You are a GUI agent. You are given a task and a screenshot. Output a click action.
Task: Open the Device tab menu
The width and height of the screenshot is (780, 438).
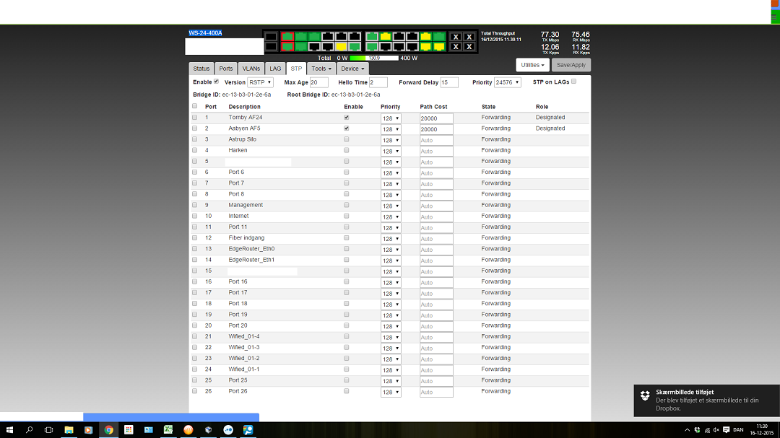[352, 69]
